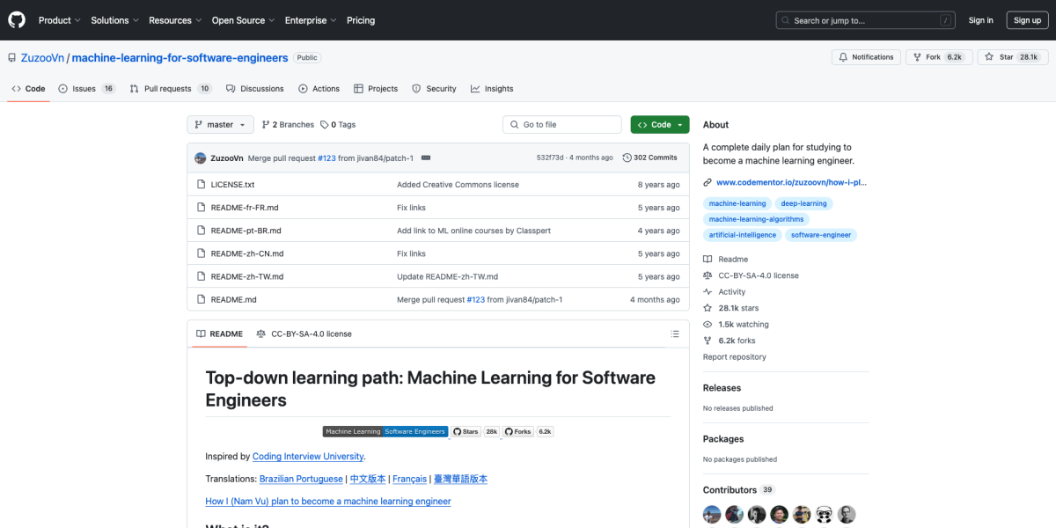Click the Sign up button

(1027, 19)
